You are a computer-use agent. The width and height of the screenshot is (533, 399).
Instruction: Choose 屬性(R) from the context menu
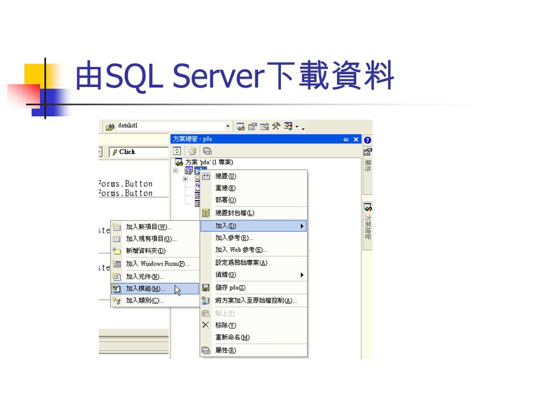tap(253, 350)
